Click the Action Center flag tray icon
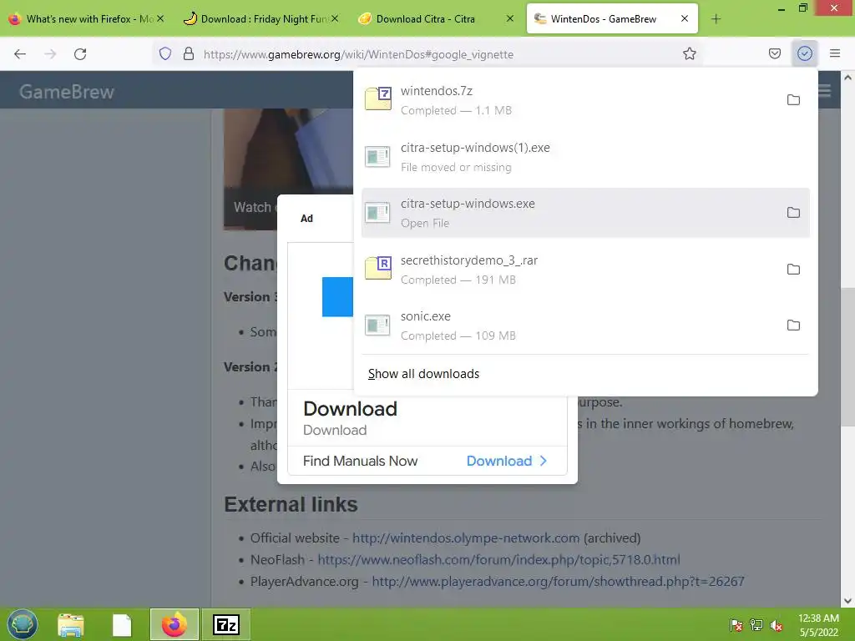The height and width of the screenshot is (641, 855). pyautogui.click(x=736, y=625)
